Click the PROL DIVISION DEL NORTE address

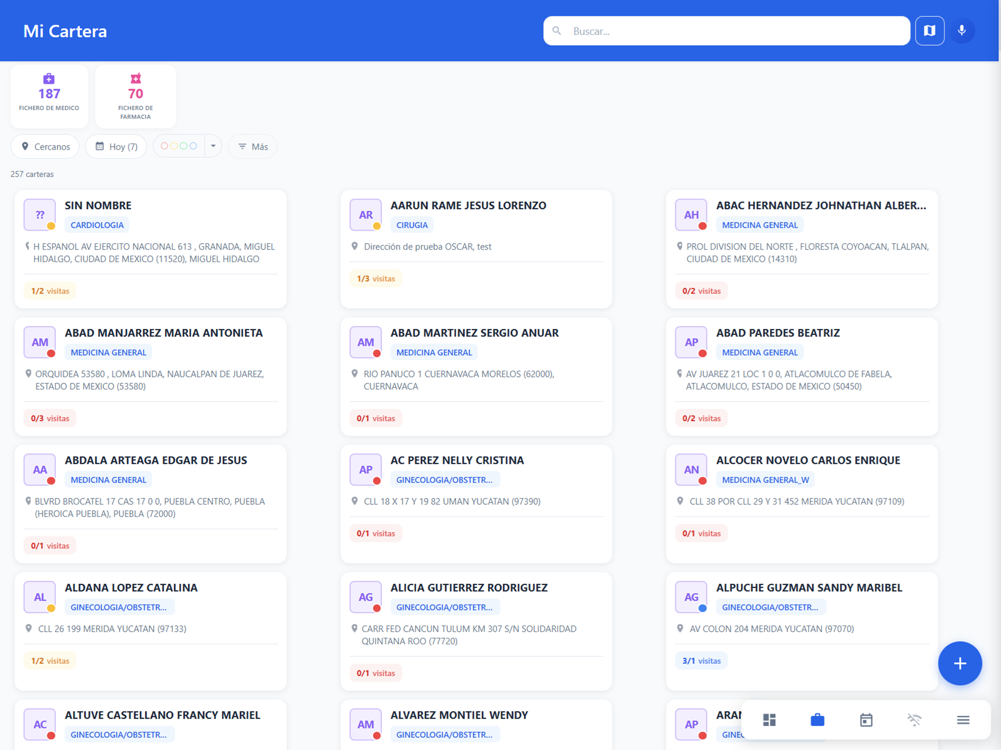(x=807, y=252)
